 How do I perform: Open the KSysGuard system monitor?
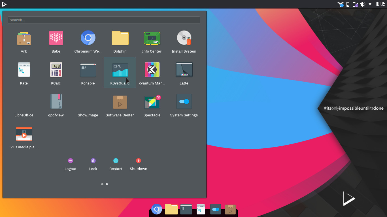coord(120,70)
